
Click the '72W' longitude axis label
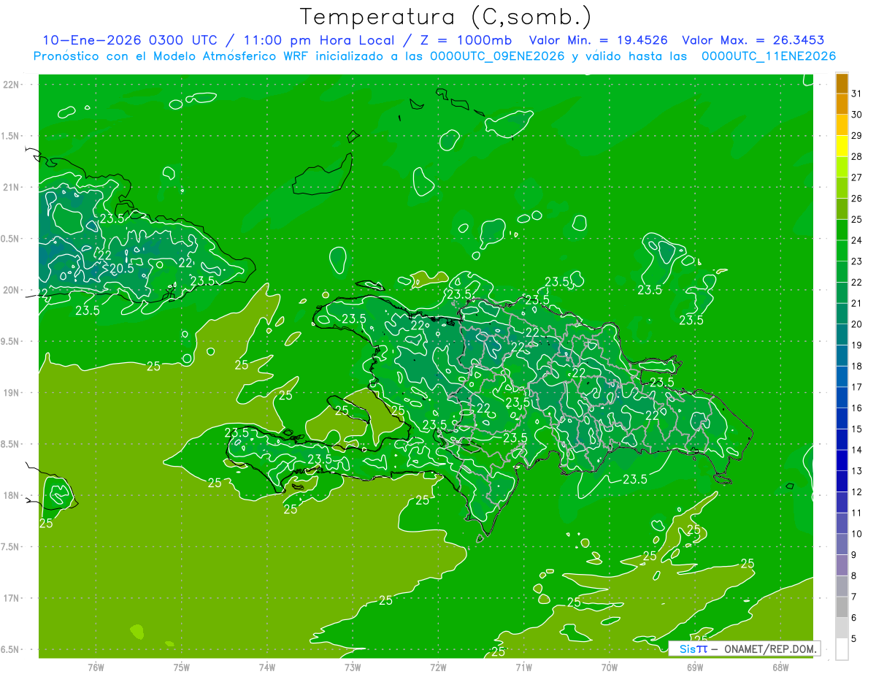coord(438,667)
